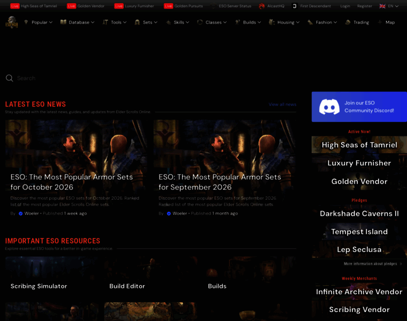Open Lep Seclusa pledge

point(359,249)
